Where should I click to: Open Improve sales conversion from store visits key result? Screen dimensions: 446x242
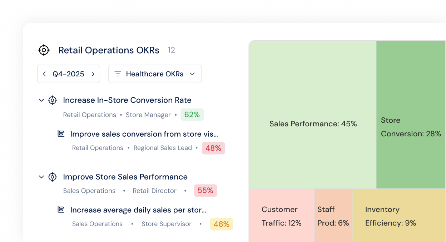144,134
